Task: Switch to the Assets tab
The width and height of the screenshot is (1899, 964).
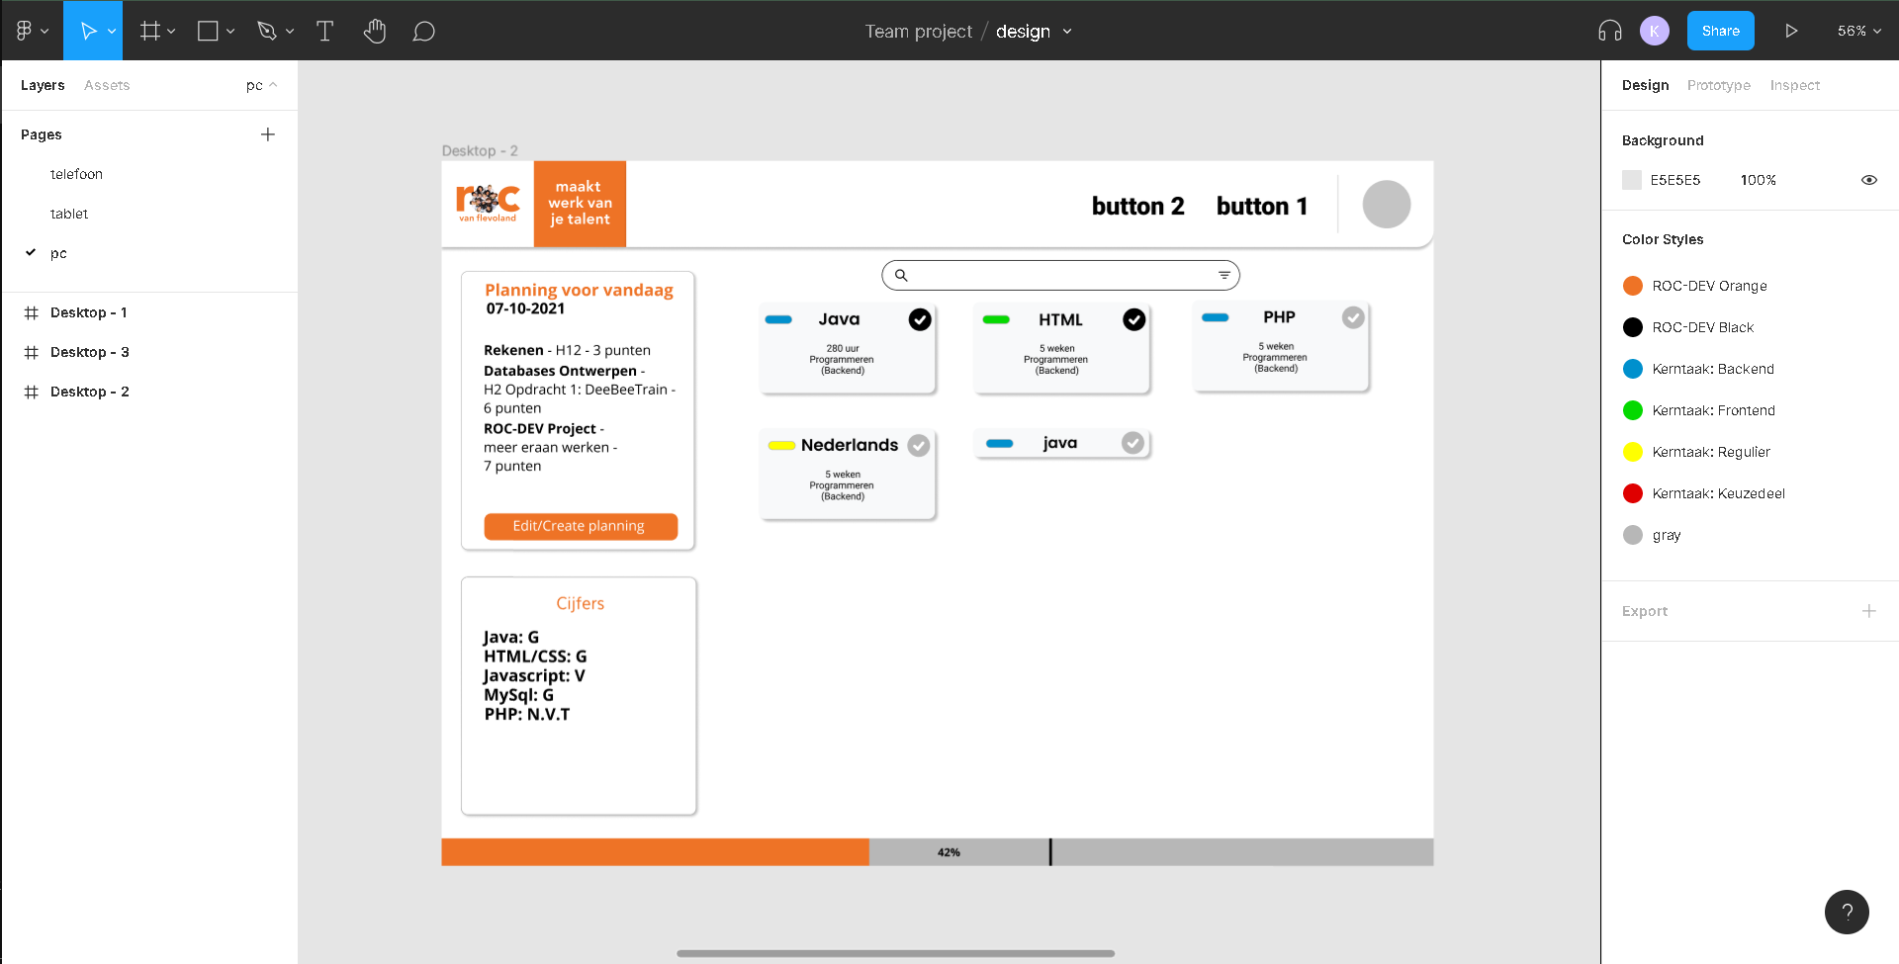Action: point(107,85)
